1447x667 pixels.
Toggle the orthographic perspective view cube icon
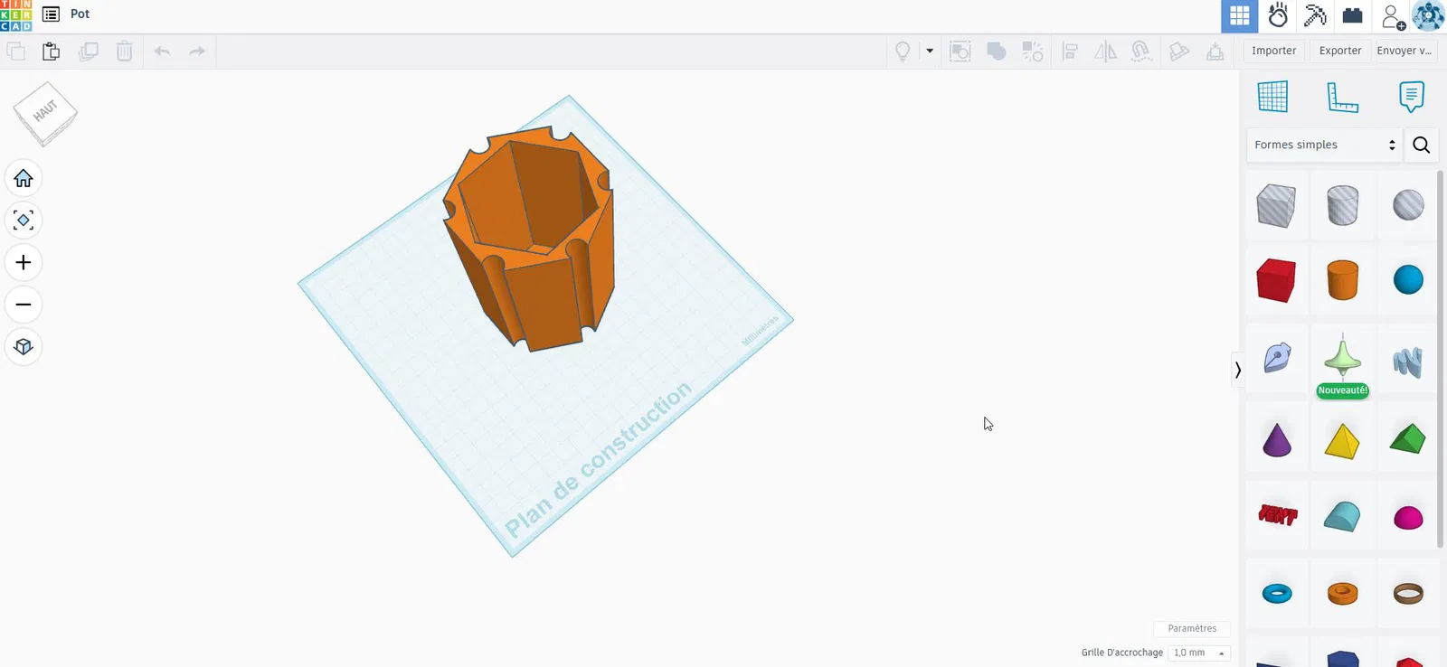point(24,347)
